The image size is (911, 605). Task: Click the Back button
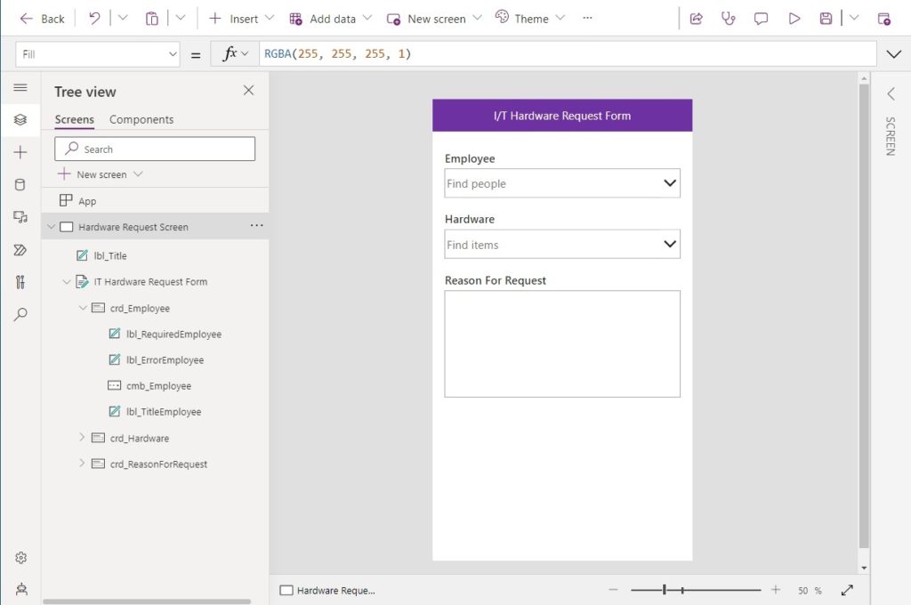click(42, 19)
